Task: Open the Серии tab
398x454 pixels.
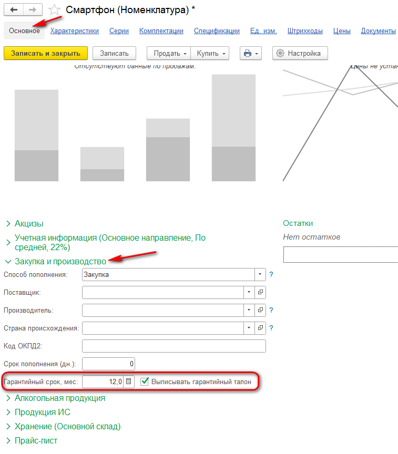Action: tap(119, 30)
